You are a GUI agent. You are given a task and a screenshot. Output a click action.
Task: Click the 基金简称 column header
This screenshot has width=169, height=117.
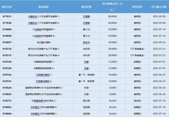(44, 7)
